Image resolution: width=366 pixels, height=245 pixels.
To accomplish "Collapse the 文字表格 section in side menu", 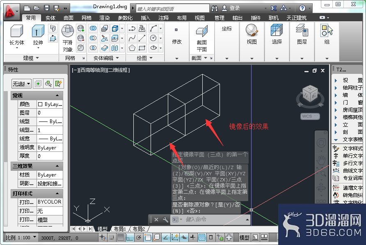I will 336,140.
